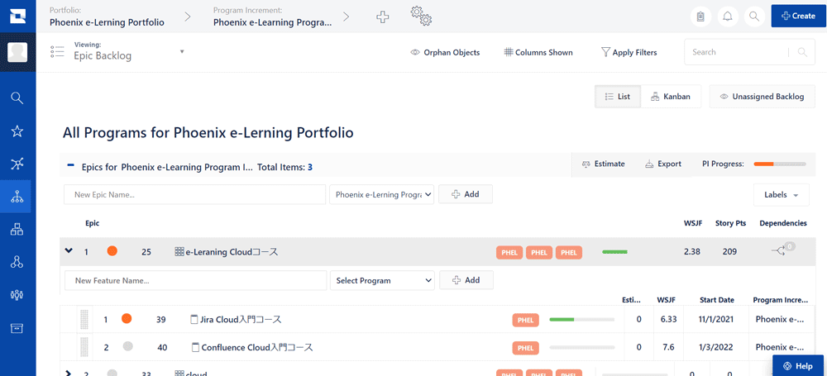Grab the drag handle of Confluence Cloud row

(84, 346)
